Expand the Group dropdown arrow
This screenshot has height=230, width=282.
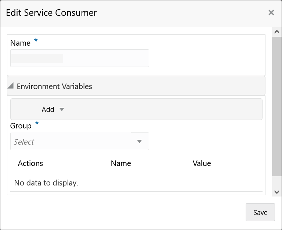click(140, 142)
